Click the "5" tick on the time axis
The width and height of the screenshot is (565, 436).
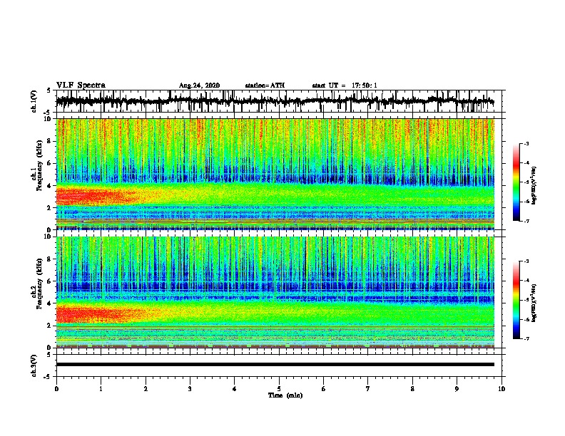[279, 389]
